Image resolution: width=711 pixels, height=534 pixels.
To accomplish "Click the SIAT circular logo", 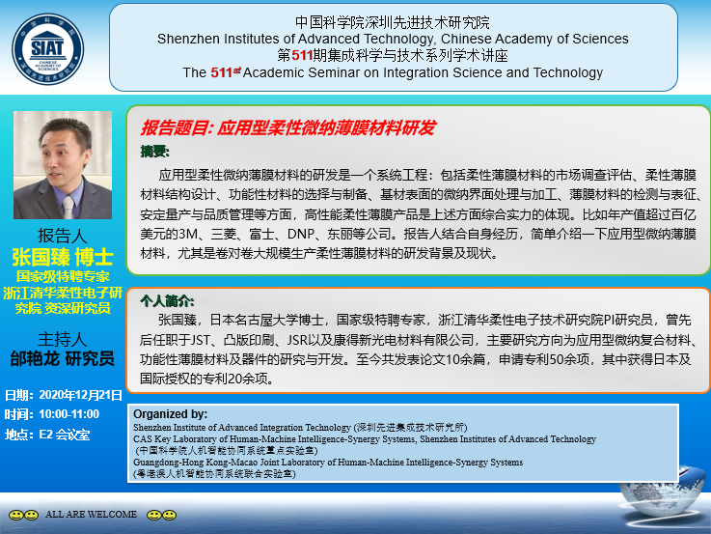I will pyautogui.click(x=54, y=47).
